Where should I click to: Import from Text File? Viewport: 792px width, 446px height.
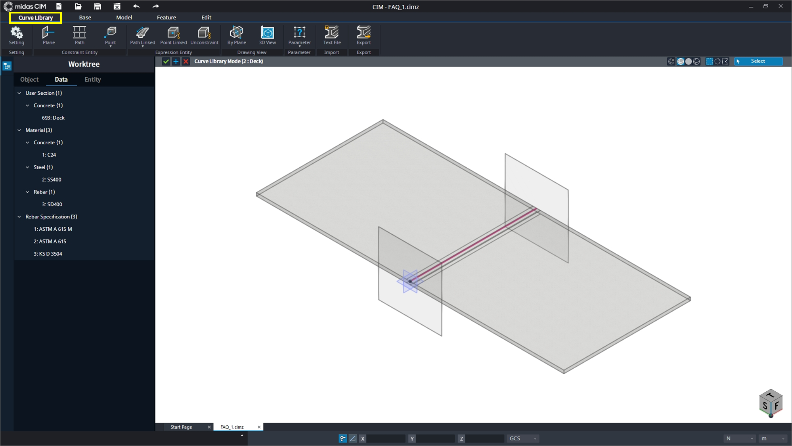tap(332, 35)
